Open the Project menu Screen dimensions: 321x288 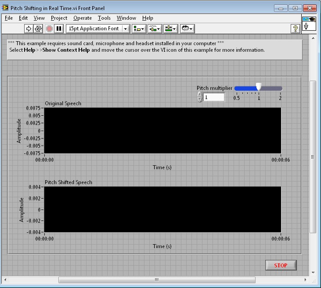pyautogui.click(x=59, y=18)
